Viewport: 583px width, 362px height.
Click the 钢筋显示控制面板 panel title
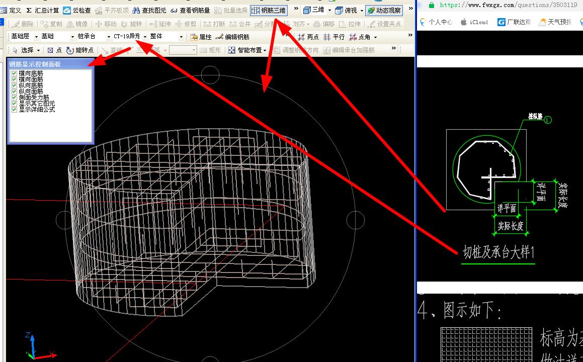click(x=35, y=64)
